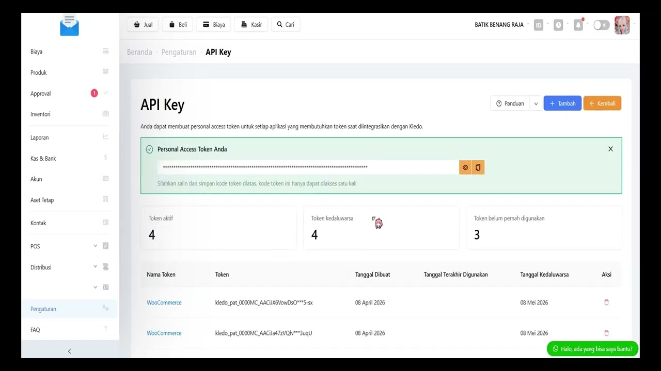661x371 pixels.
Task: Go to the Pengaturan breadcrumb
Action: [179, 52]
